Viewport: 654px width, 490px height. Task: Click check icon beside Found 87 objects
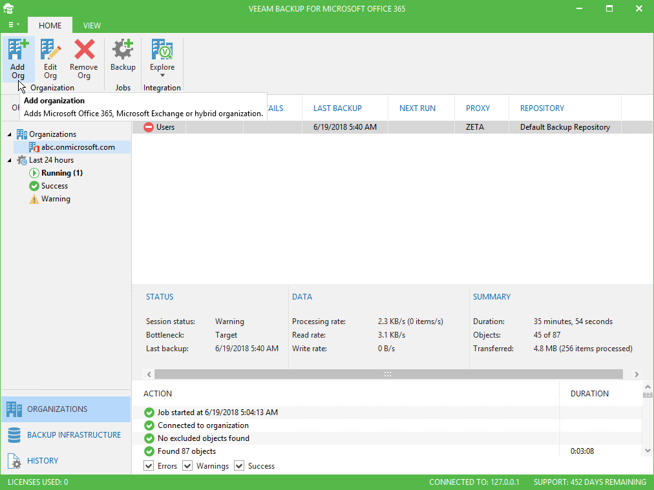point(149,451)
